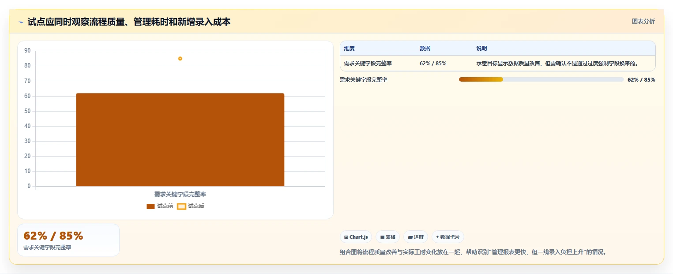Screen dimensions: 673x274
Task: Click the 说明 column header
Action: click(x=481, y=49)
